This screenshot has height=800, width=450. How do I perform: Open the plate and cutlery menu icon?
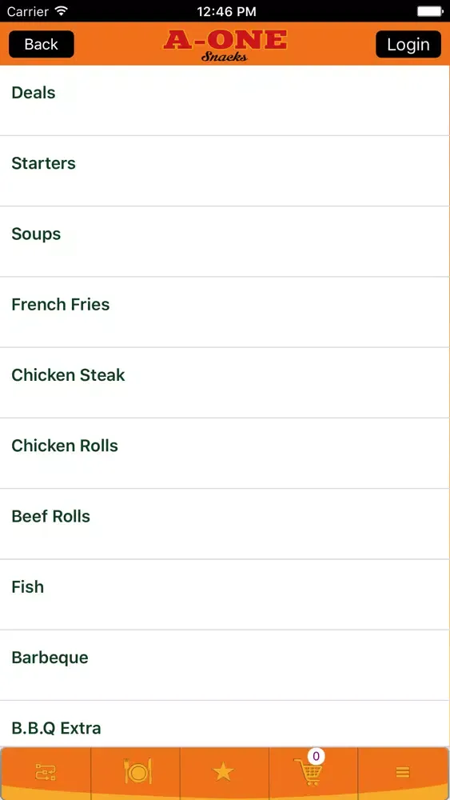(137, 771)
